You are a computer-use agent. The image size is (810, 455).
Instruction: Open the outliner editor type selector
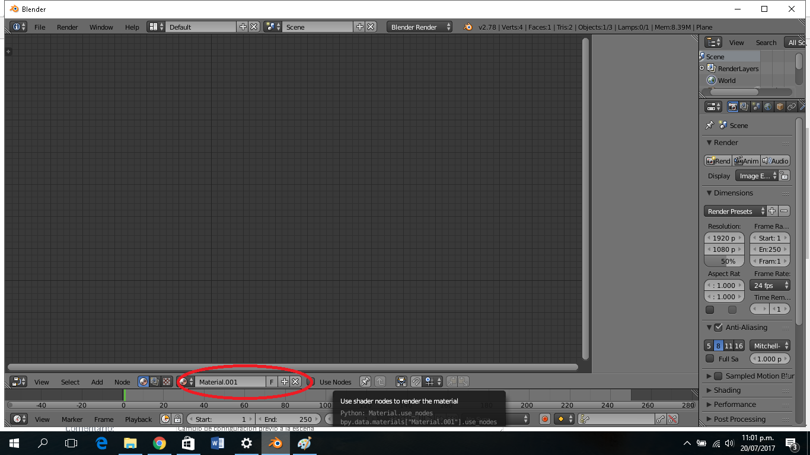713,42
